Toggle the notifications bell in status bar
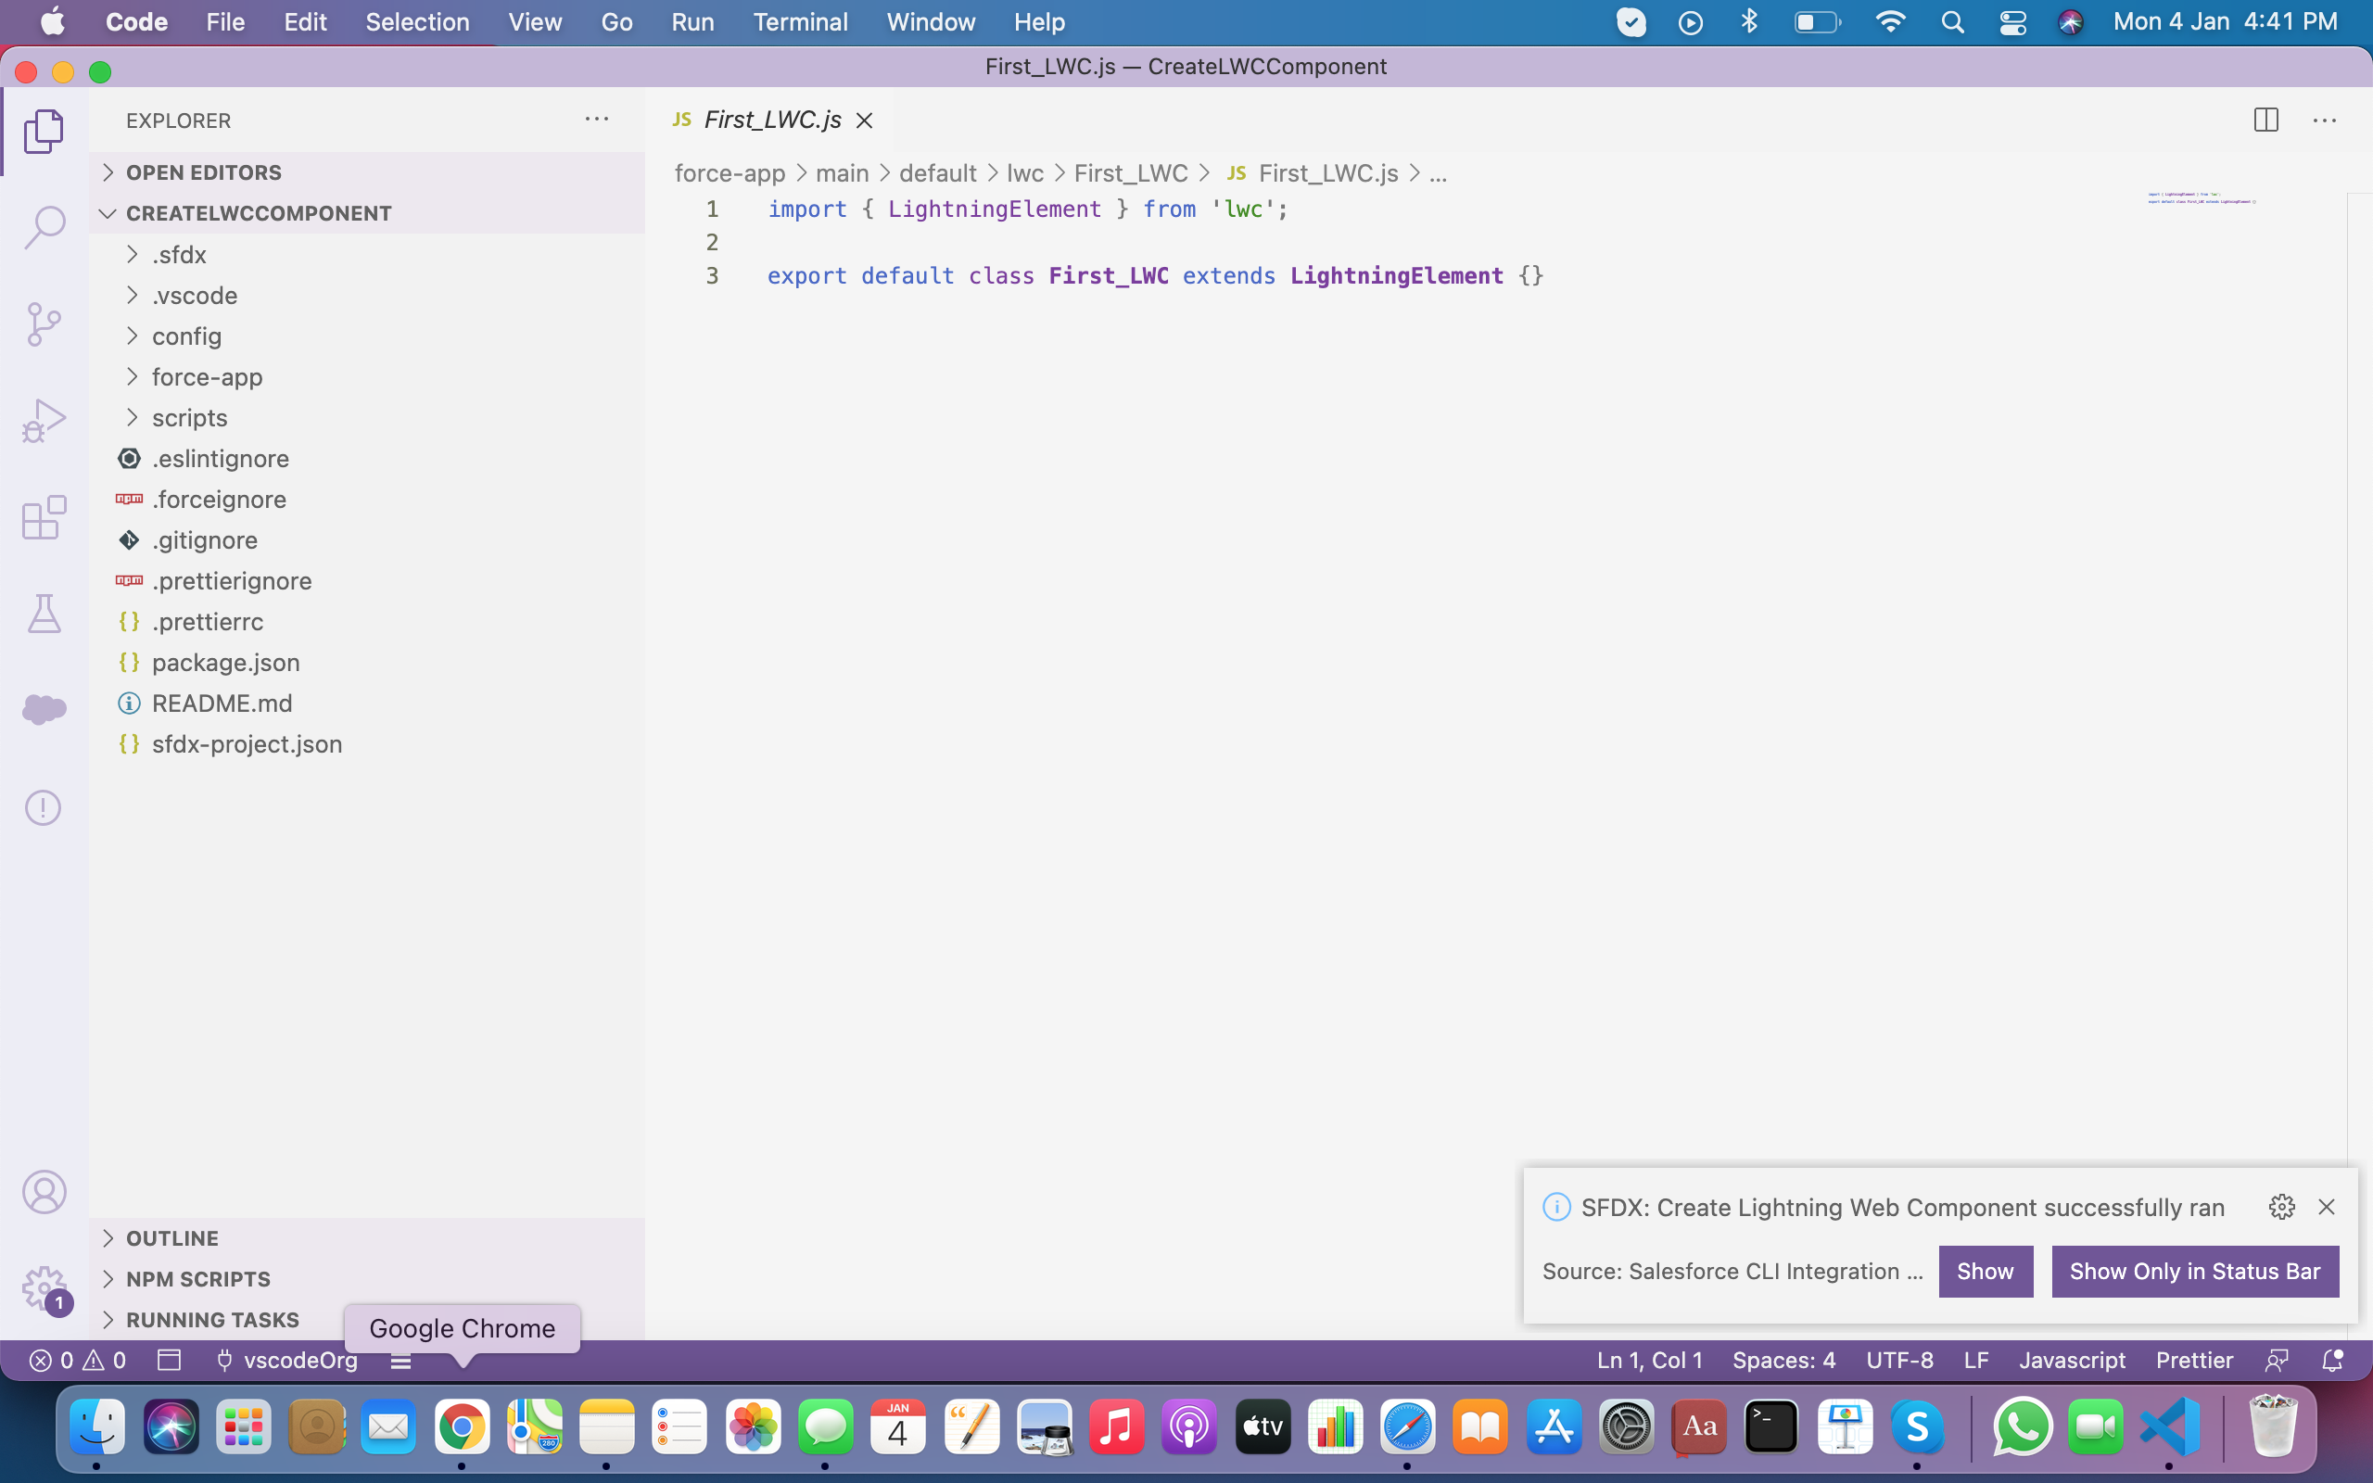This screenshot has width=2373, height=1483. [x=2333, y=1361]
